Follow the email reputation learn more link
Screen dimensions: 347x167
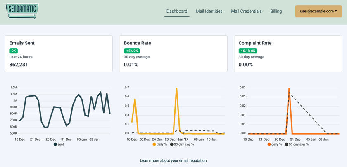tap(173, 160)
